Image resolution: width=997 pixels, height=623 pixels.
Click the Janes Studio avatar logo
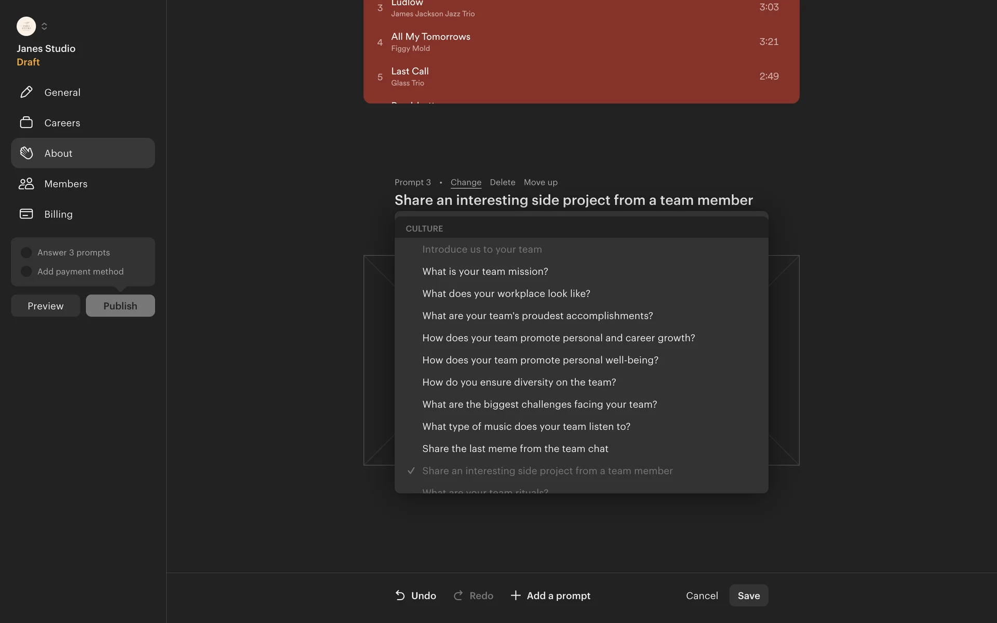[26, 26]
